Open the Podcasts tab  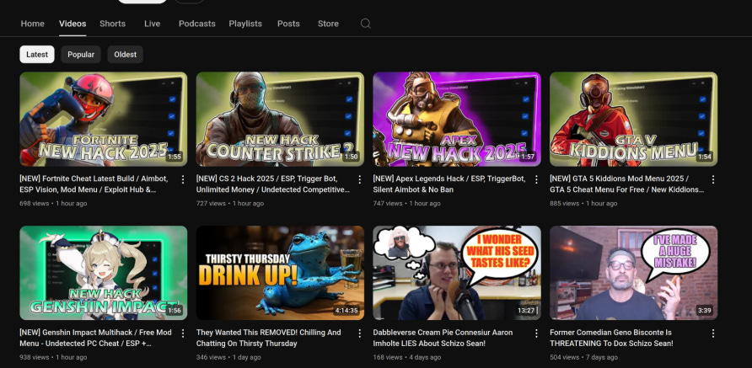point(197,24)
